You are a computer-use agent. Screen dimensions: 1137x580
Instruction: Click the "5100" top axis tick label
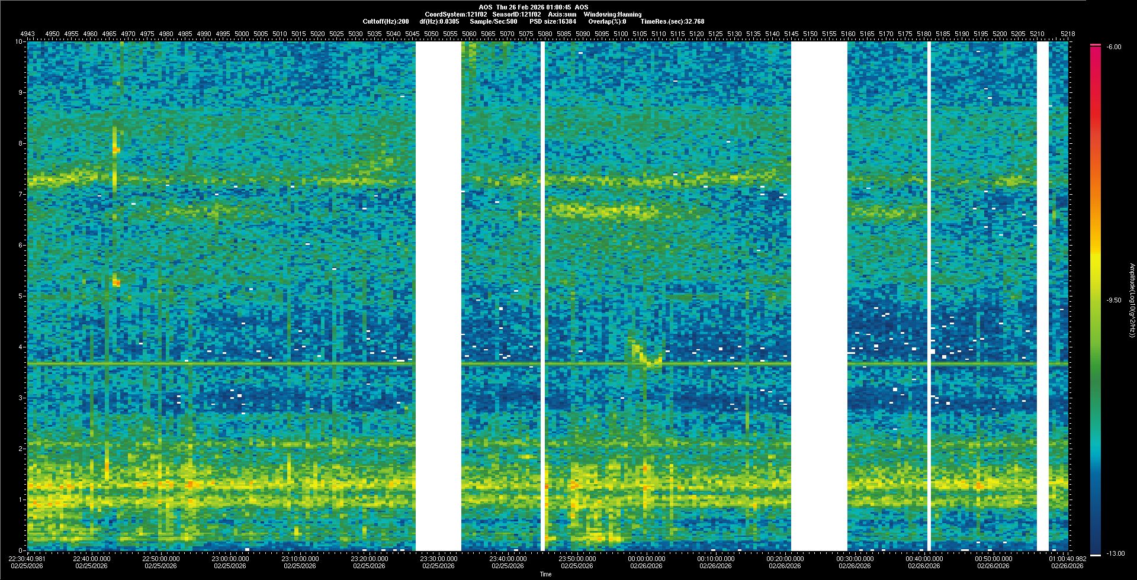click(x=621, y=34)
